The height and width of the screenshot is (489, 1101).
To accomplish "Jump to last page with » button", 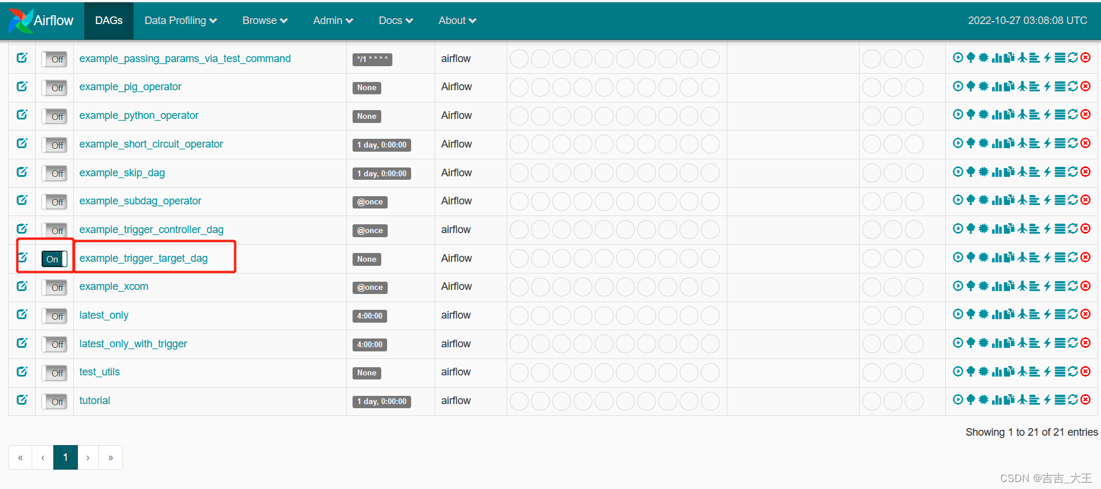I will pos(111,457).
